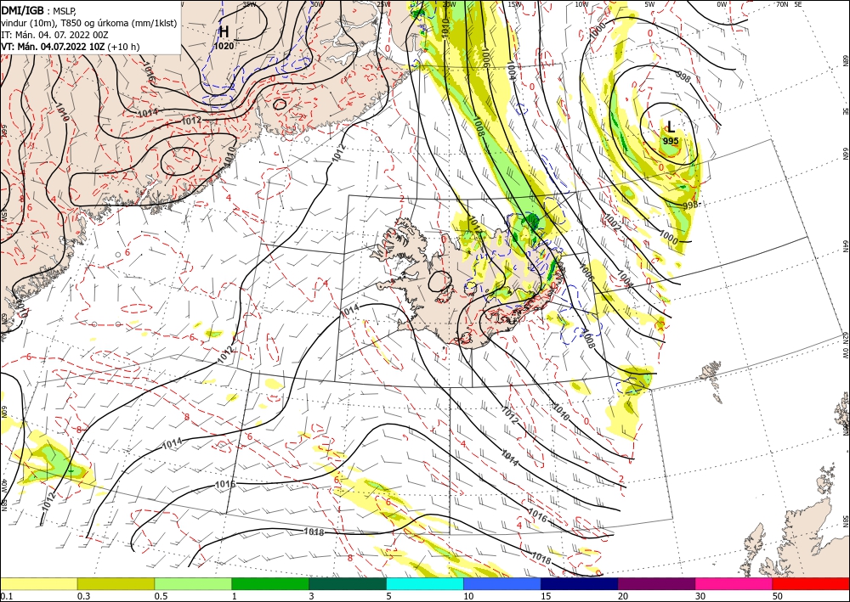Image resolution: width=850 pixels, height=602 pixels.
Task: Click the "10W" longitude label
Action: click(581, 4)
